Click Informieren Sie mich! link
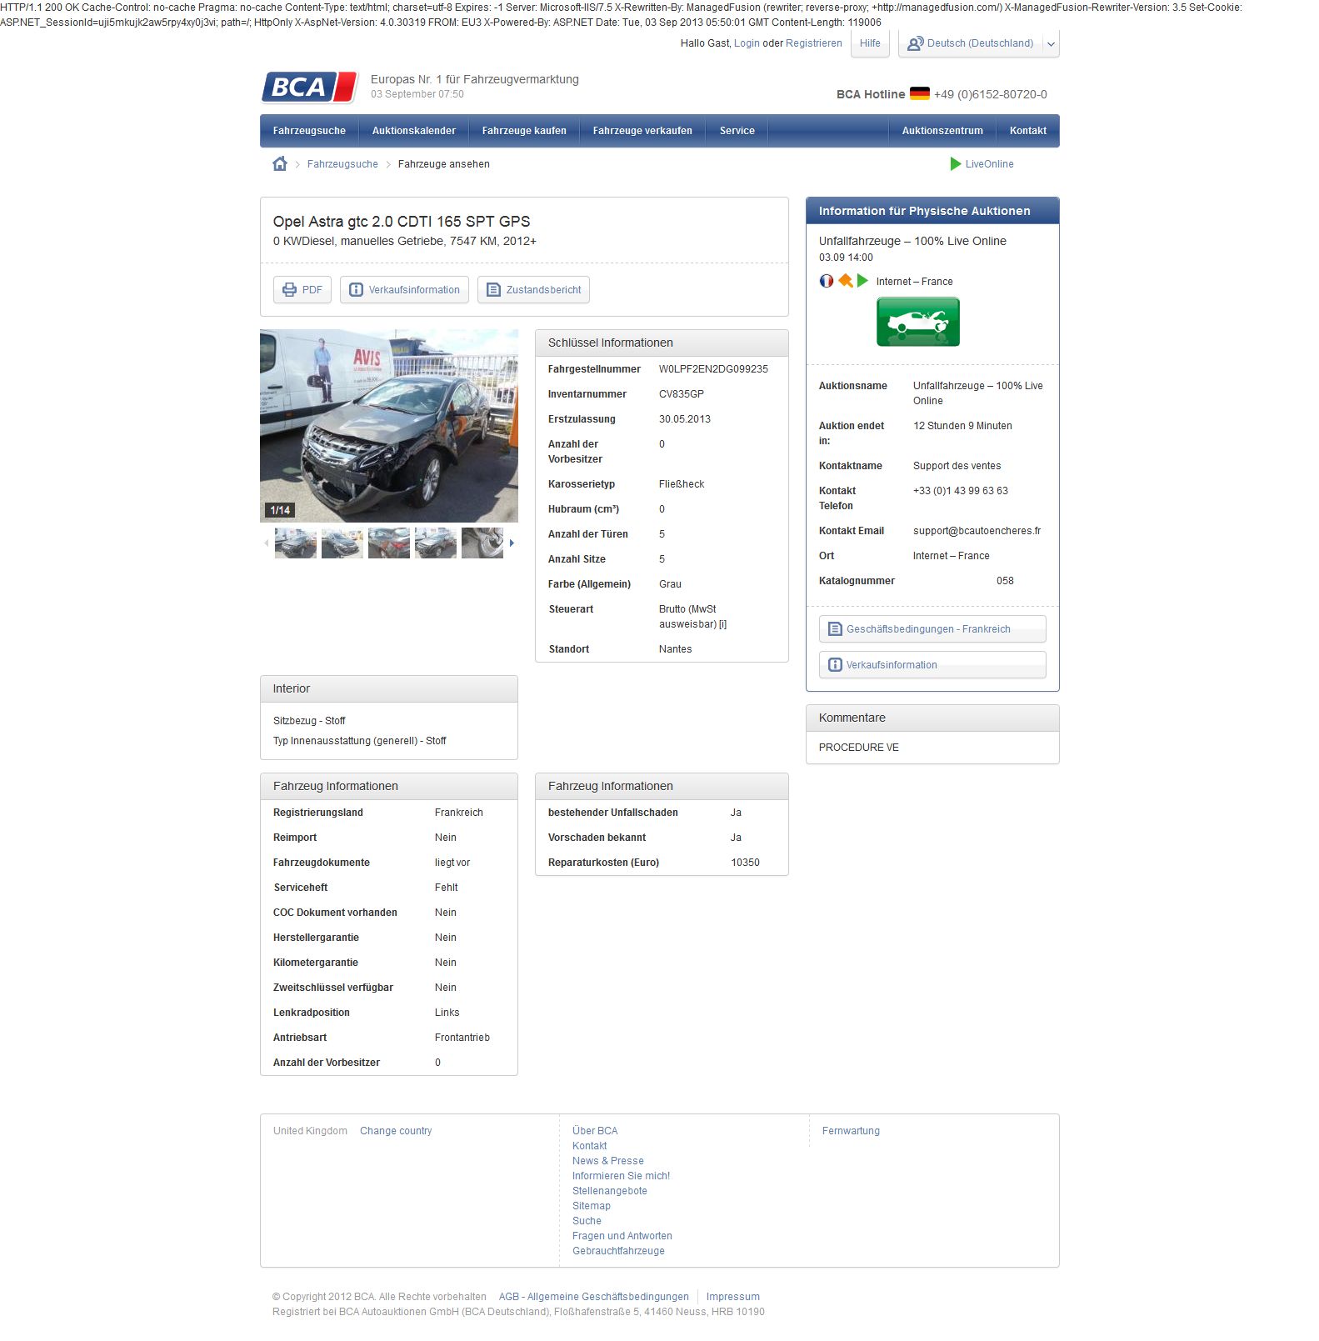Image resolution: width=1319 pixels, height=1341 pixels. [621, 1176]
